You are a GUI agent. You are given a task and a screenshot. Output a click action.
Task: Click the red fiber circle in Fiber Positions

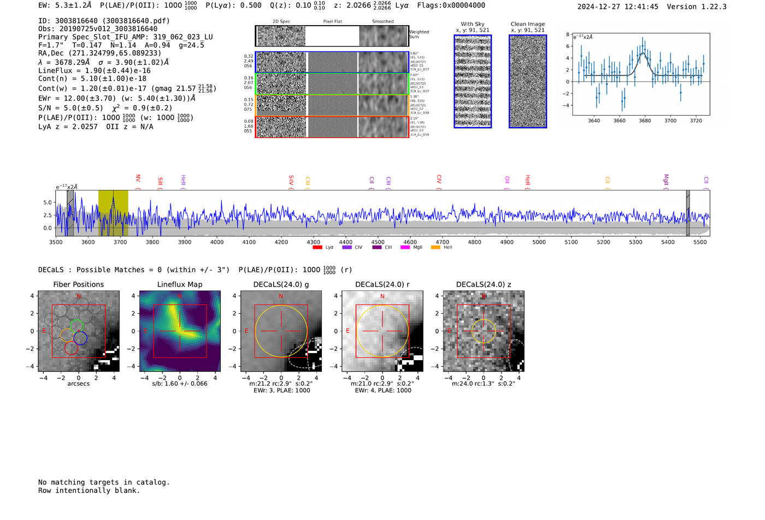coord(71,348)
